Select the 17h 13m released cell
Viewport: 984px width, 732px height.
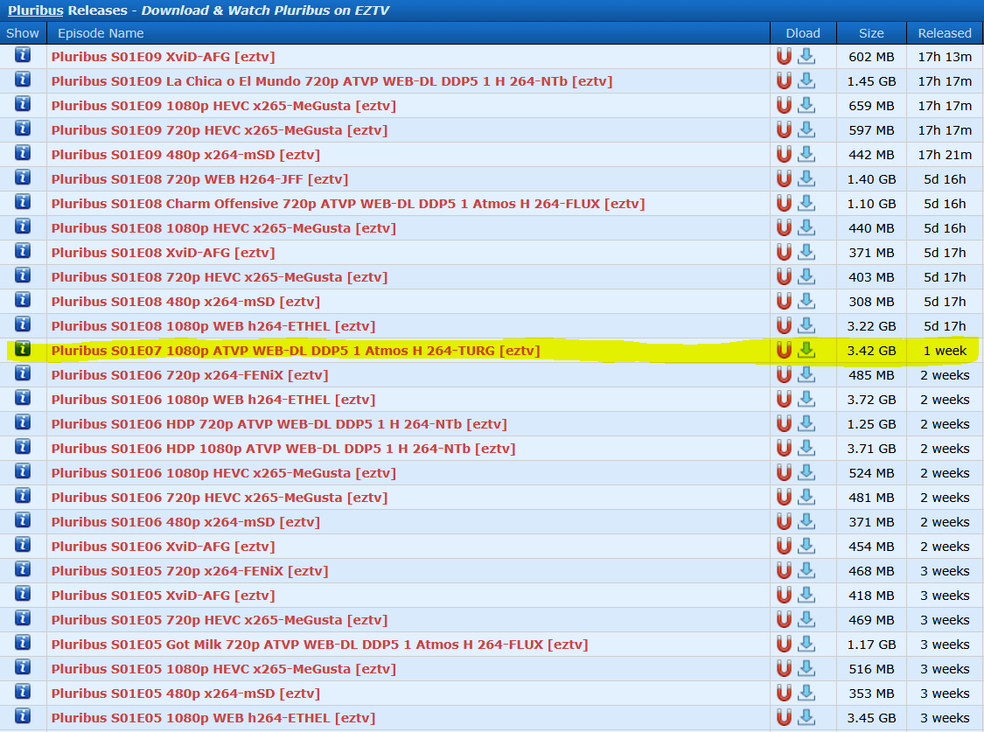tap(945, 57)
